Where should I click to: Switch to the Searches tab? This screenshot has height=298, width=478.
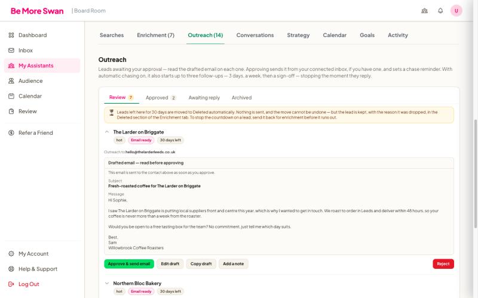point(112,35)
